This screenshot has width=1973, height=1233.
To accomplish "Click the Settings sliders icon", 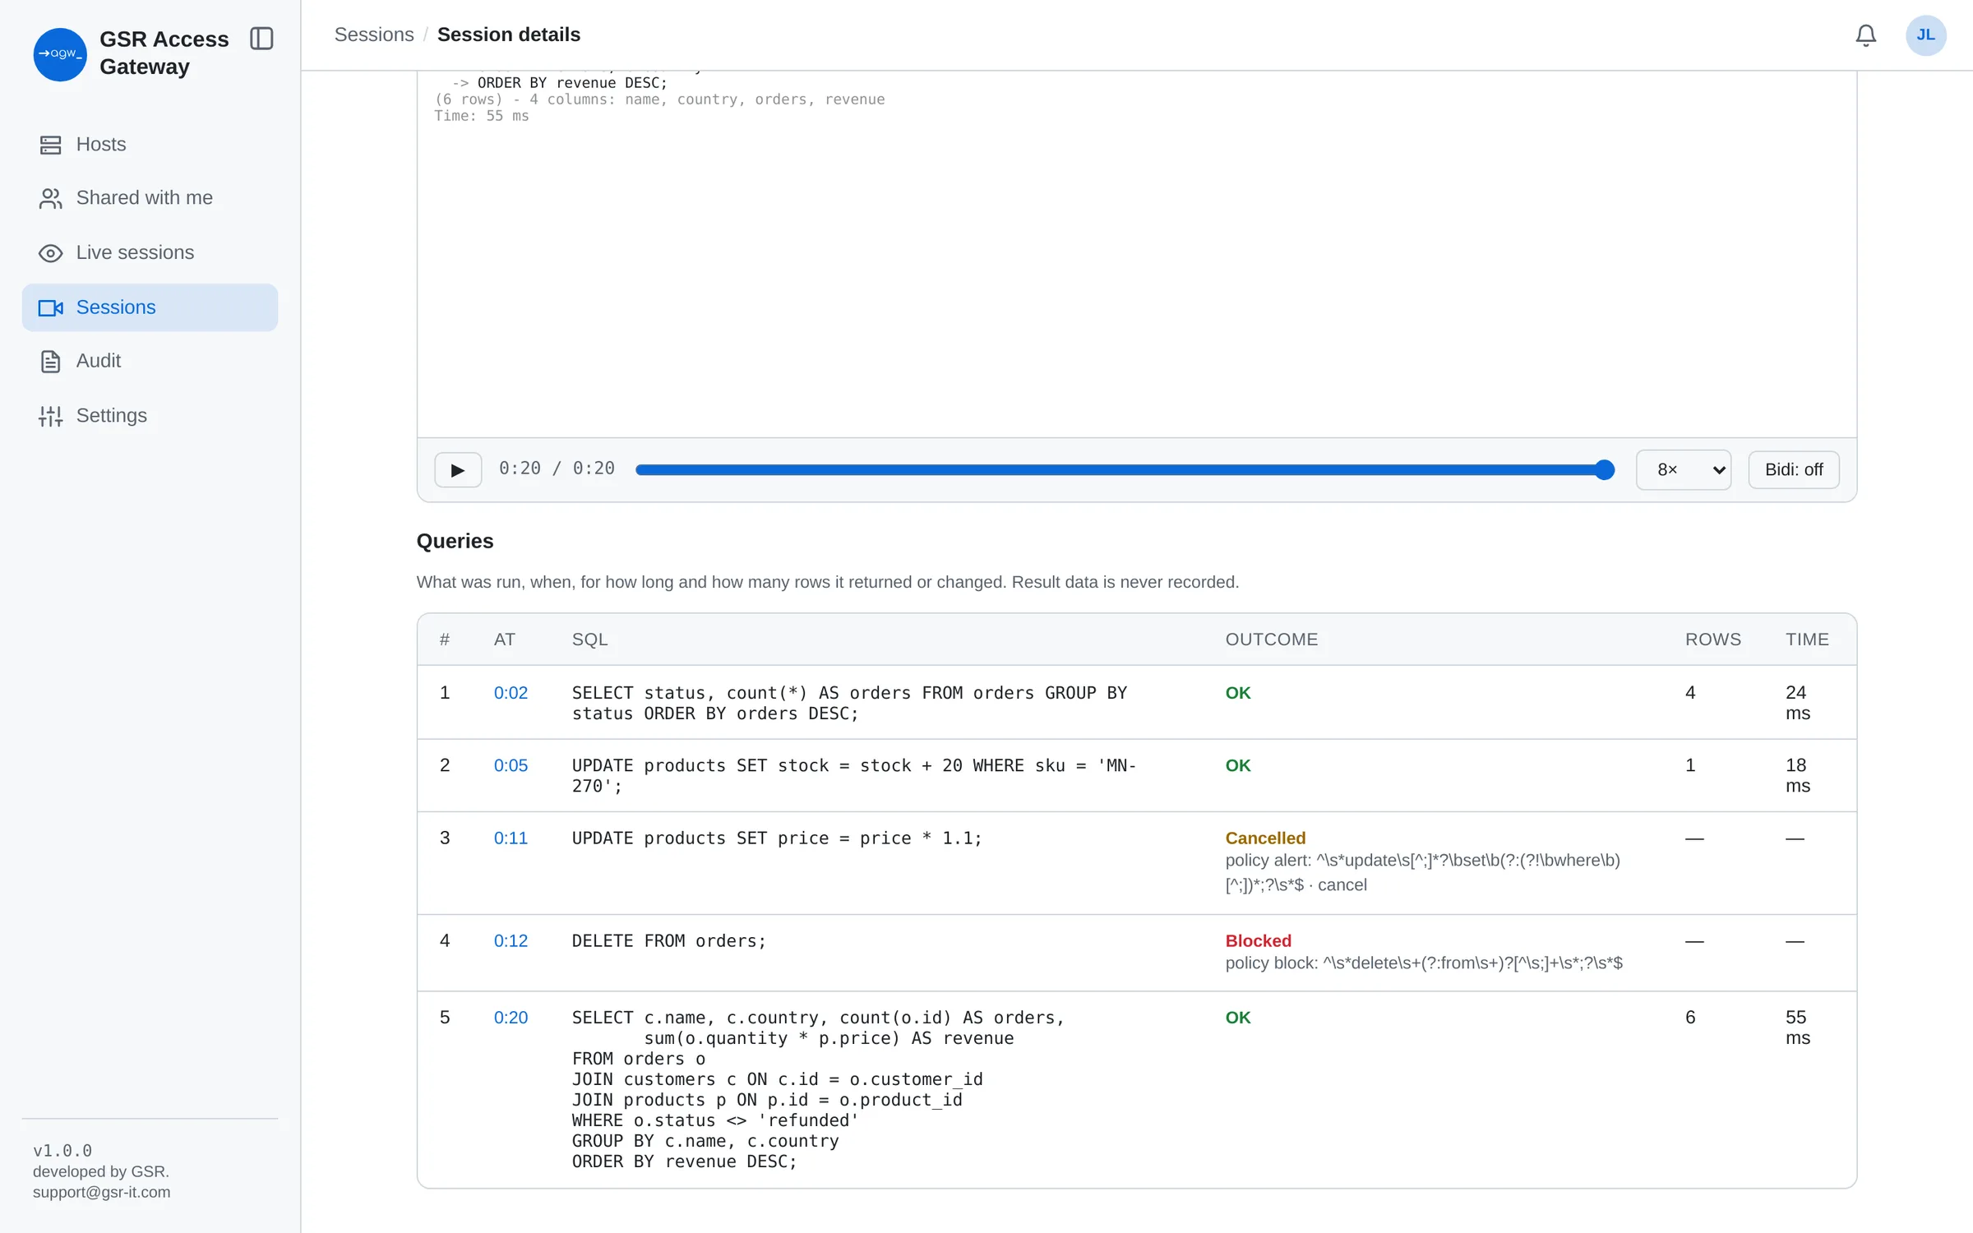I will [50, 416].
